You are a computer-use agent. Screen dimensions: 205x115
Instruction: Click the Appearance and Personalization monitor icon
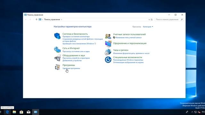(x=108, y=44)
